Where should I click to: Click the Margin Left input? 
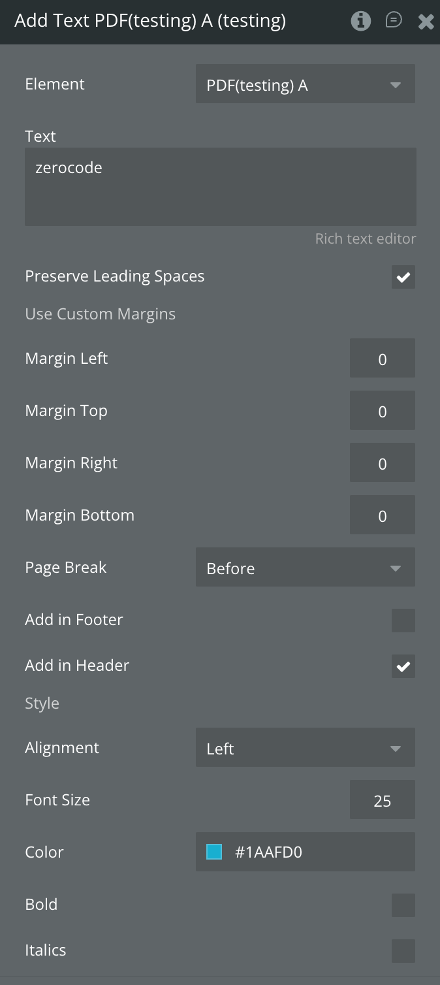click(x=382, y=359)
